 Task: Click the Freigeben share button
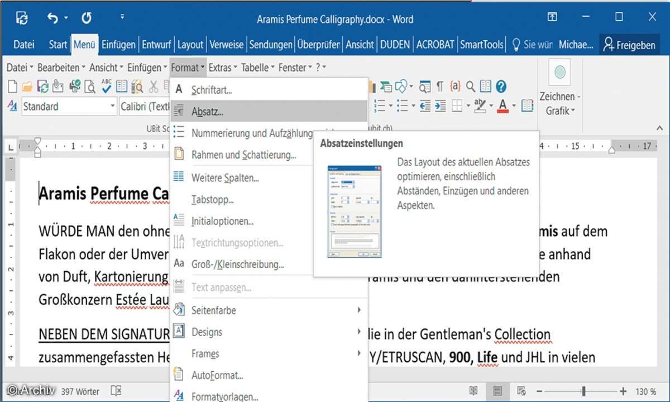(629, 45)
